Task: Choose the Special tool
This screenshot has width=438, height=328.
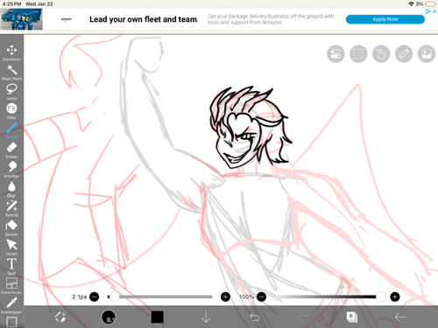Action: [11, 208]
